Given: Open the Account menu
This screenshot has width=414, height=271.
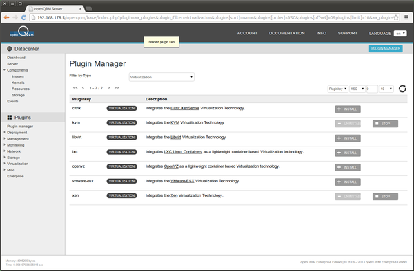Looking at the screenshot, I should (247, 33).
